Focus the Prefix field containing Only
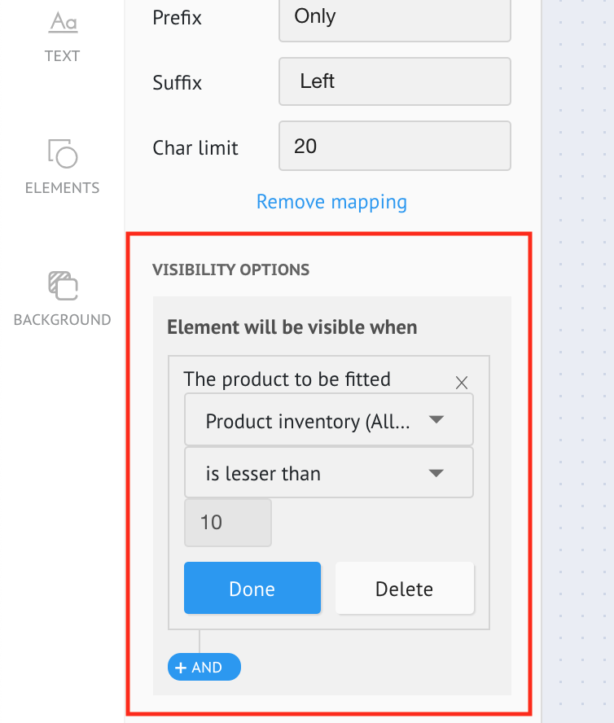This screenshot has width=614, height=723. (x=394, y=17)
